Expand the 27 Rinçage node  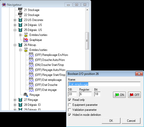15,100
